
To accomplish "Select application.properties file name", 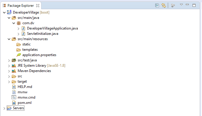I will [x=39, y=55].
